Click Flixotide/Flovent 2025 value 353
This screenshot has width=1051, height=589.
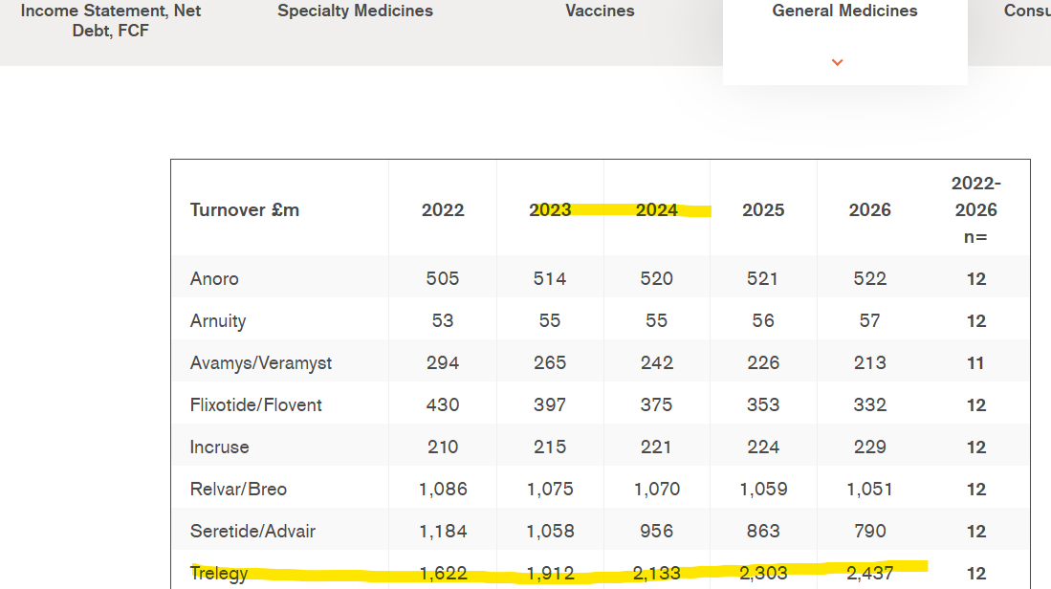click(763, 404)
